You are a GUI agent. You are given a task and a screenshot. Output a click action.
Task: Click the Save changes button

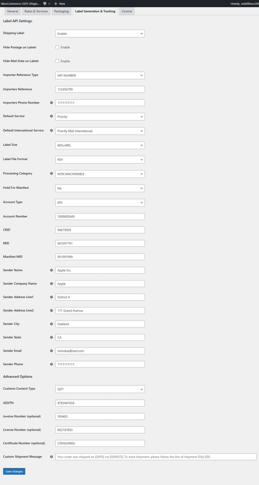[x=14, y=471]
